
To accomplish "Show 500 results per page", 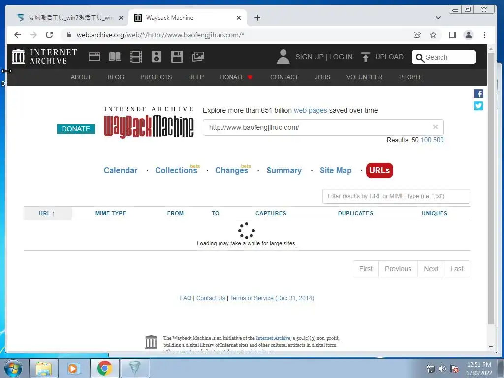I will pyautogui.click(x=439, y=140).
